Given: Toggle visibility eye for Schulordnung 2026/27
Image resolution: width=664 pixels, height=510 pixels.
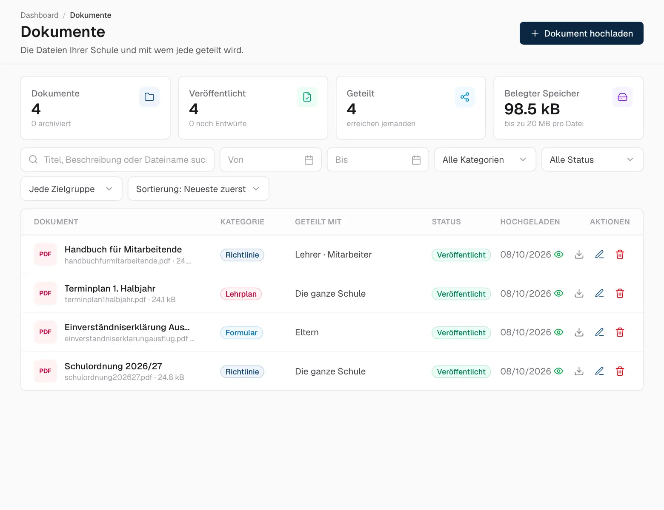Looking at the screenshot, I should tap(559, 371).
